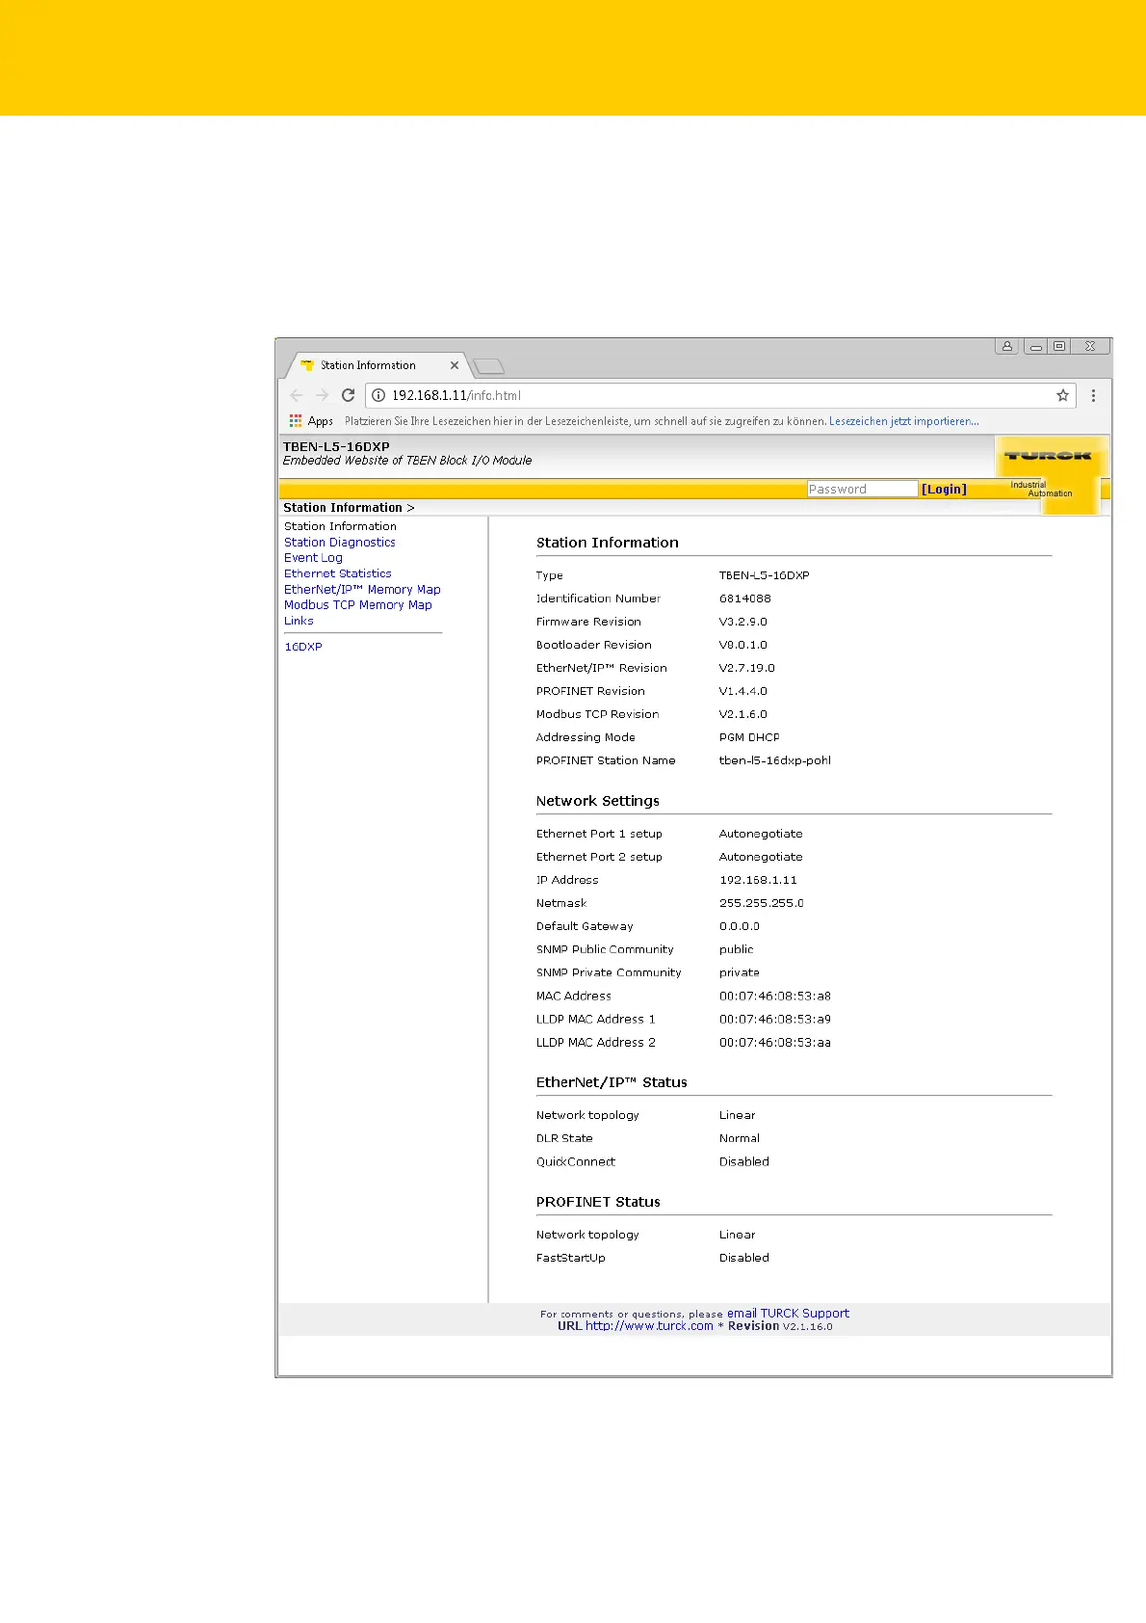Image resolution: width=1146 pixels, height=1623 pixels.
Task: Click Default Gateway value 0.0.0.0
Action: 739,926
